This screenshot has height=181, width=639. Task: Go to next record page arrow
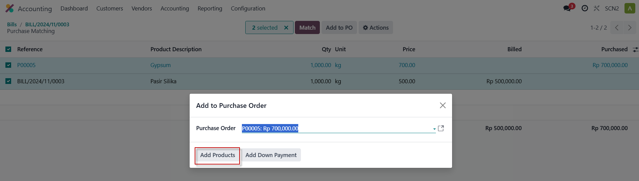[630, 28]
